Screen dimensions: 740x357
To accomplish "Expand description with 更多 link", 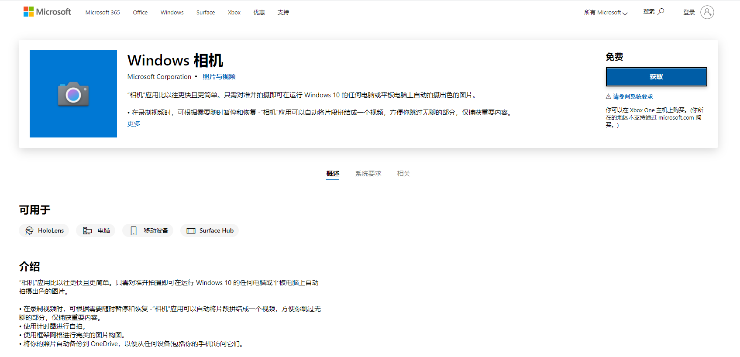I will [134, 124].
